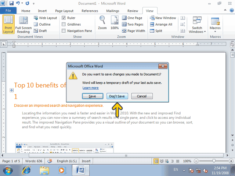Uncheck the Ruler checkbox

click(x=64, y=18)
